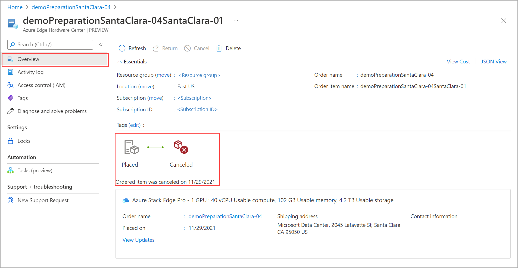The width and height of the screenshot is (518, 268).
Task: Click the Locks padlock icon
Action: click(10, 141)
